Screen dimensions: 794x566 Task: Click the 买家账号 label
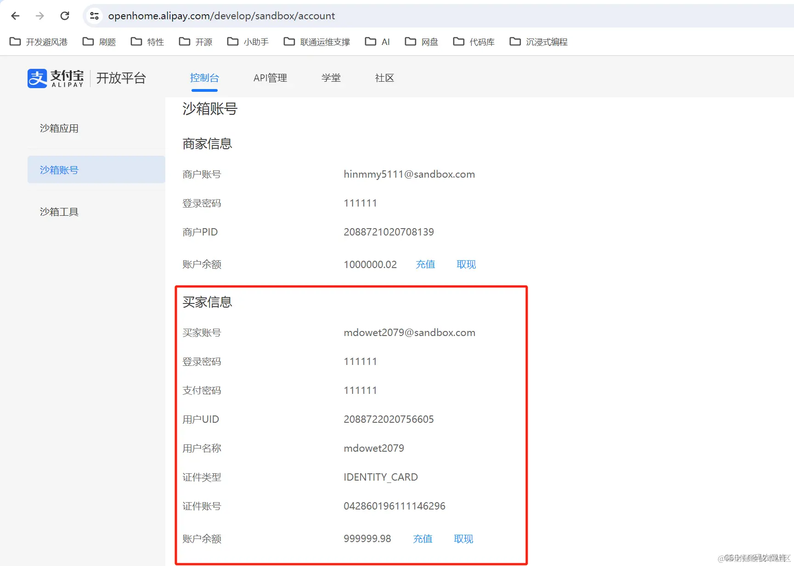click(x=202, y=333)
